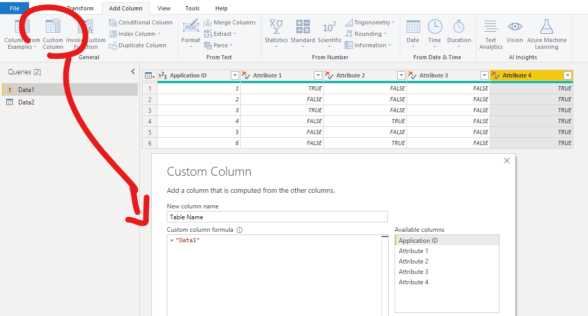Image resolution: width=588 pixels, height=316 pixels.
Task: Switch to the Transform tab
Action: [x=80, y=8]
